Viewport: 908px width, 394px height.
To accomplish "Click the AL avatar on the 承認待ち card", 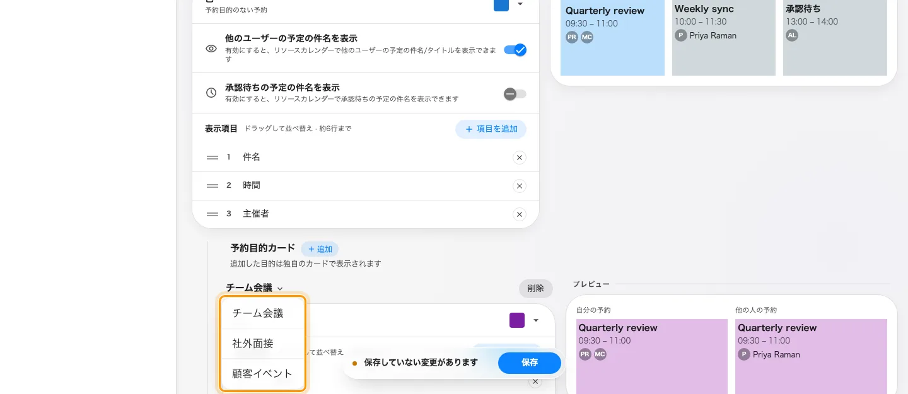I will [792, 35].
